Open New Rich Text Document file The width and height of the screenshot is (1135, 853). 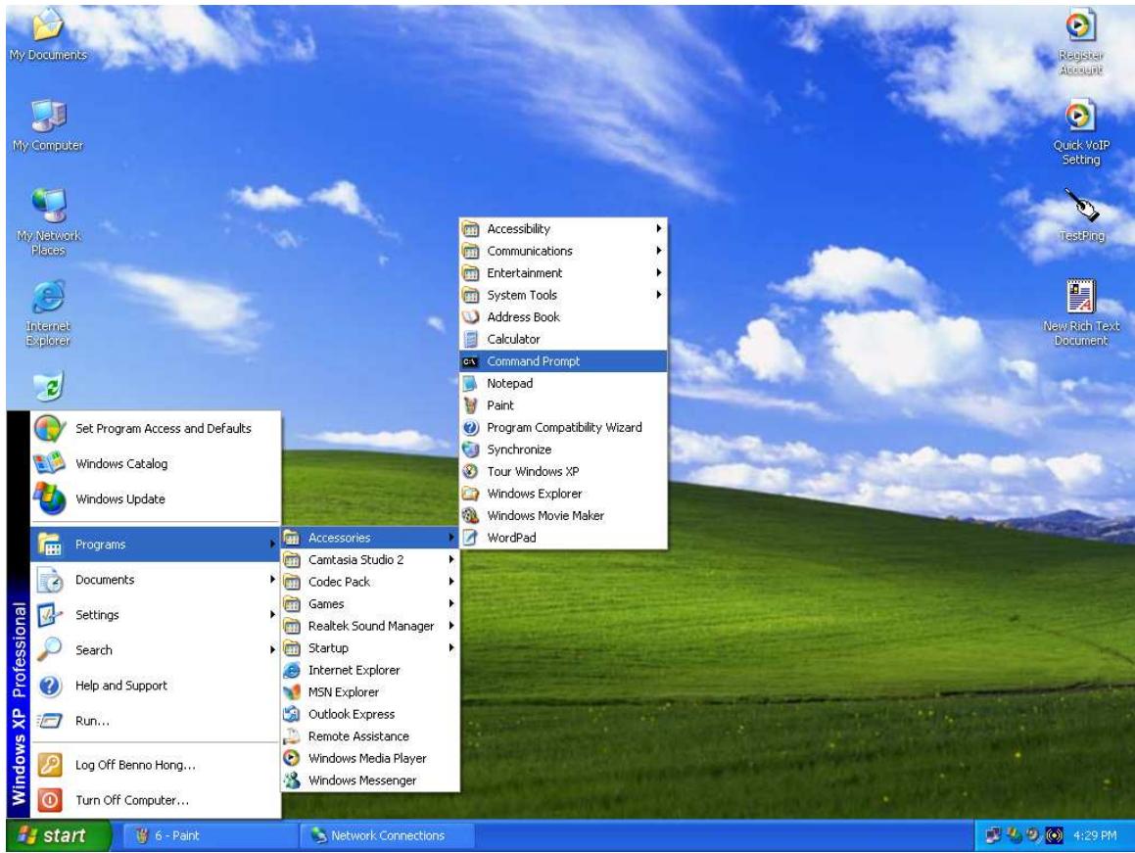[1081, 312]
